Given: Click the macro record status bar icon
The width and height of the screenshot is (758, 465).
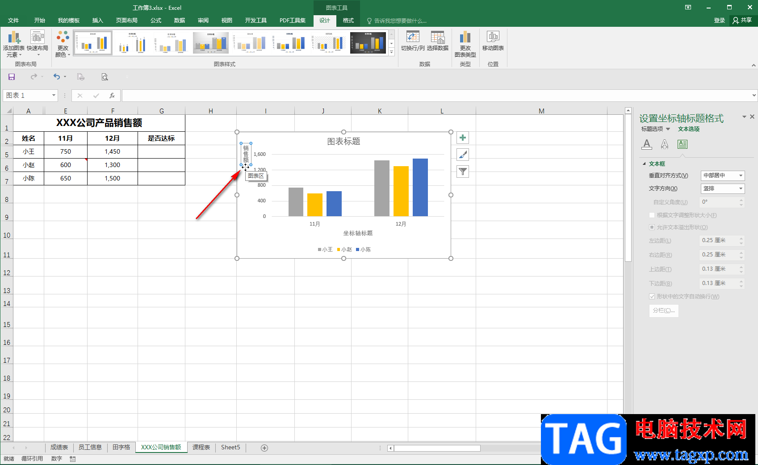Looking at the screenshot, I should [x=73, y=459].
